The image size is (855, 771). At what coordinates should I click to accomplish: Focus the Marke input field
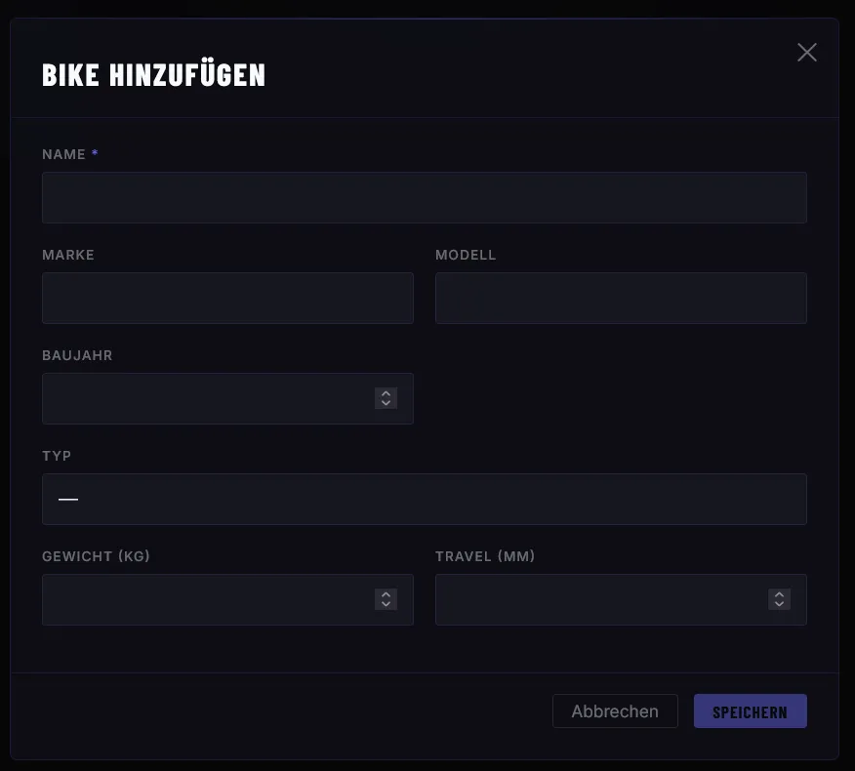point(227,299)
